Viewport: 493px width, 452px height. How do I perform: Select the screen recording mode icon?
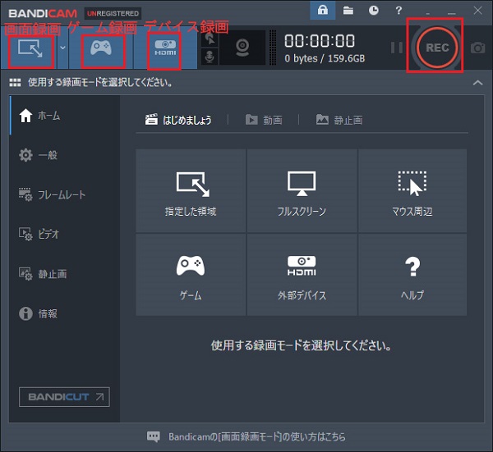click(29, 50)
